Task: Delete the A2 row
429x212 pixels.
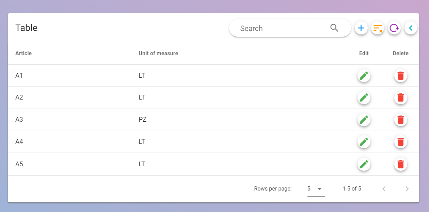Action: click(x=401, y=98)
